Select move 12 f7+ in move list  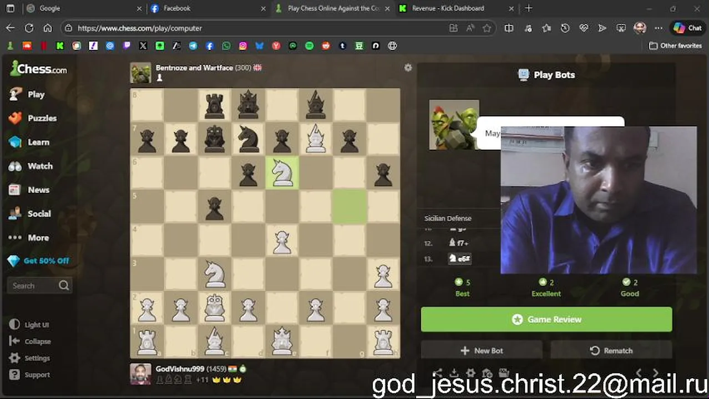[x=458, y=243]
